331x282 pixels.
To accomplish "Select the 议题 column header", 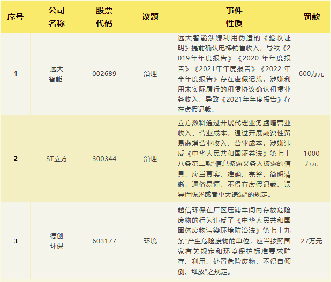I will tap(150, 17).
